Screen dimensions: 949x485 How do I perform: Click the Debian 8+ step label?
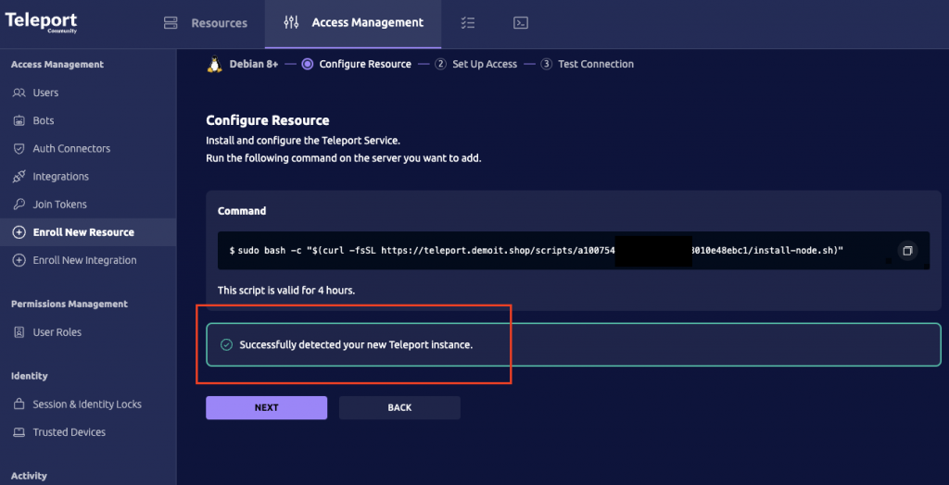[x=254, y=64]
